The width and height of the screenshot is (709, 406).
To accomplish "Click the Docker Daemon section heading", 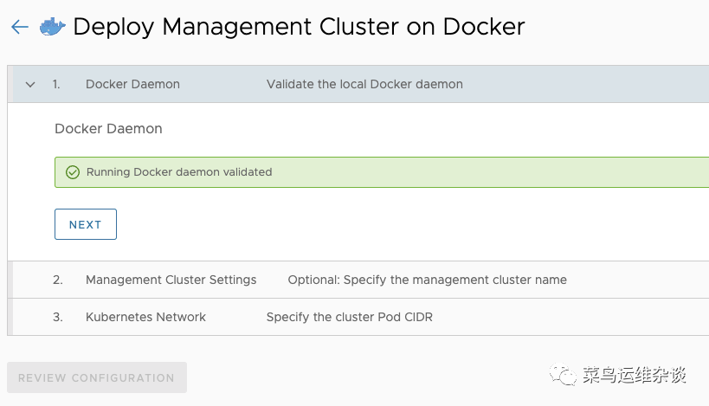I will (108, 128).
